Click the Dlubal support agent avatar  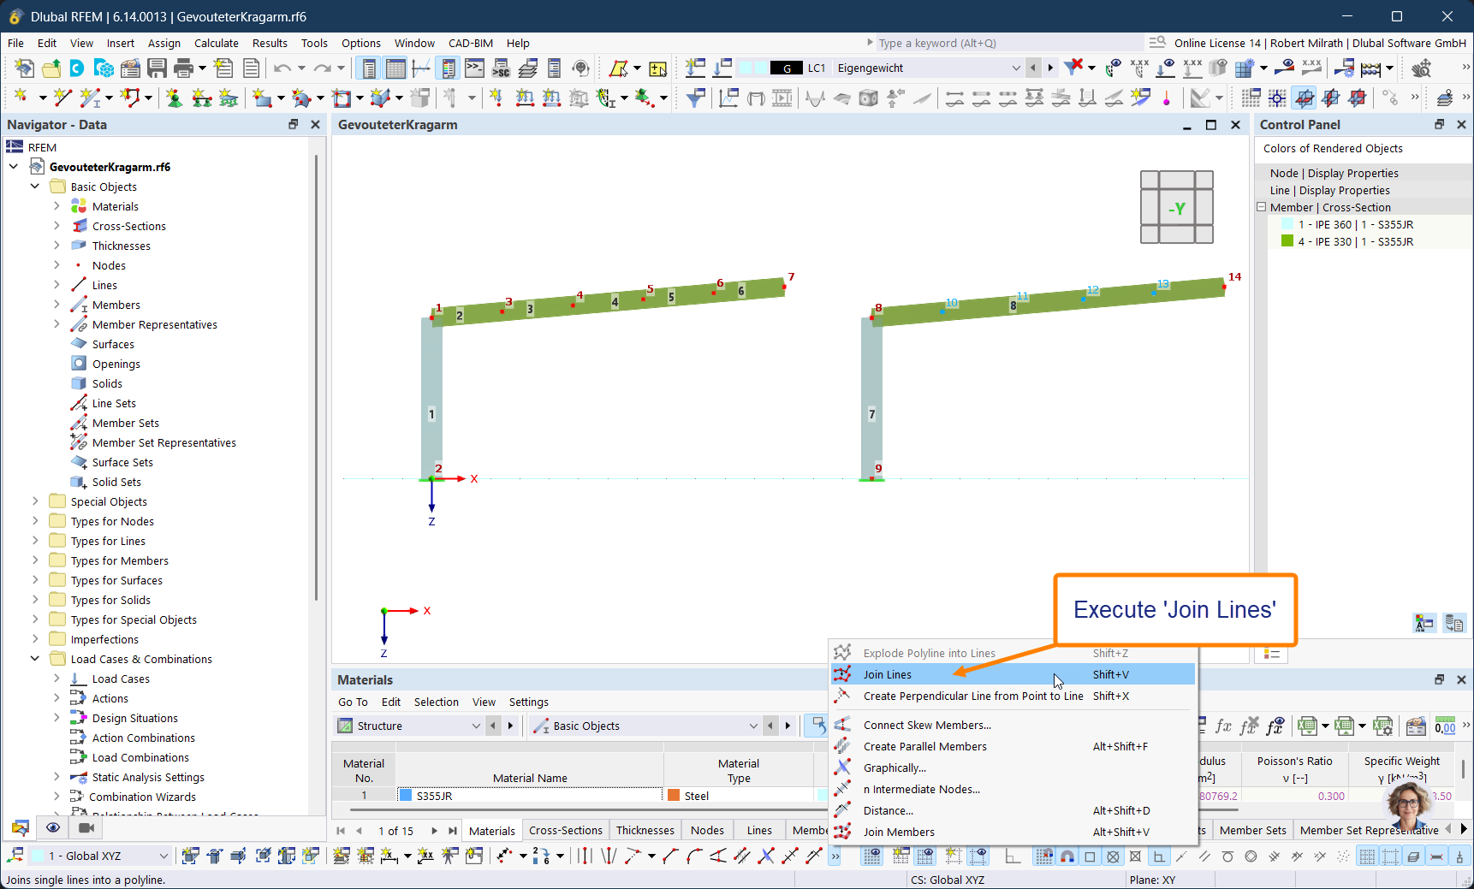coord(1408,805)
